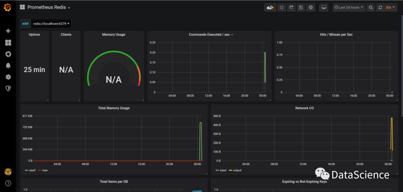The width and height of the screenshot is (403, 192).
Task: Open the Create plus menu in sidebar
Action: coord(8,31)
